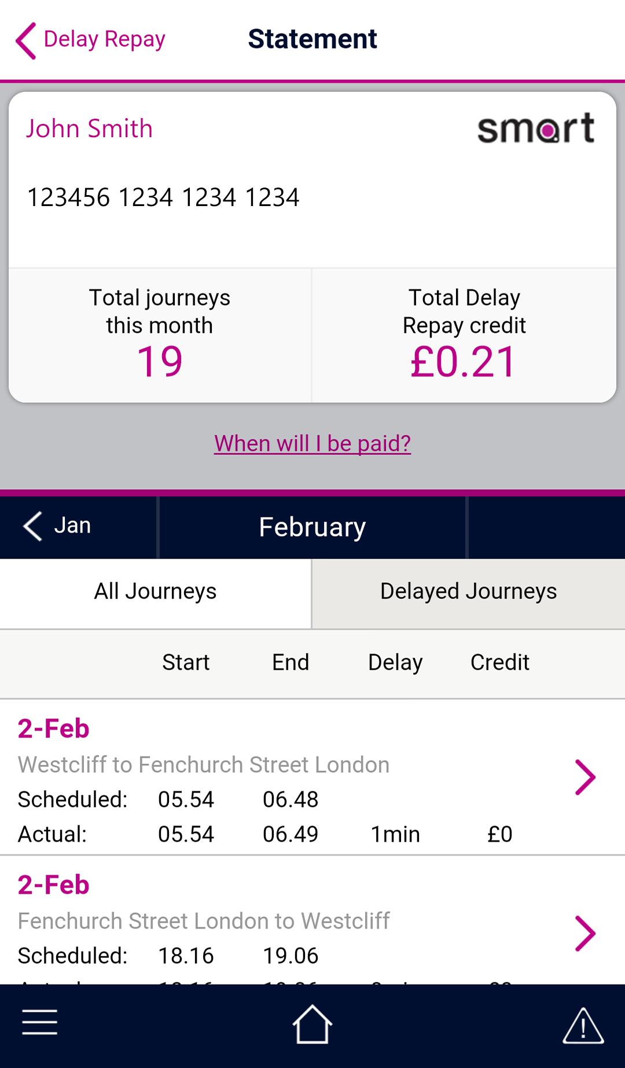625x1068 pixels.
Task: Tap the Total Delay Repay credit amount
Action: click(464, 362)
